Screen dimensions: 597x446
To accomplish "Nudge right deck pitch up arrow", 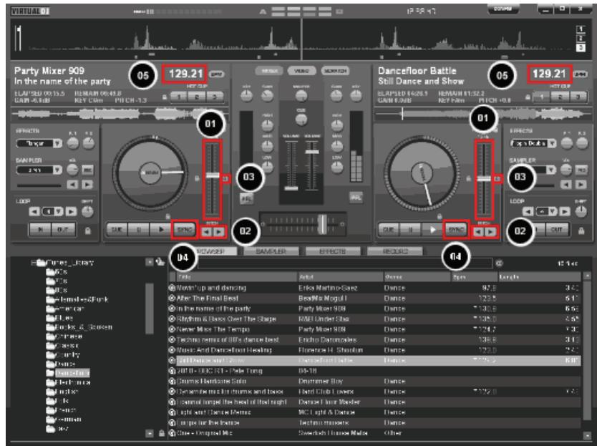I will [491, 231].
